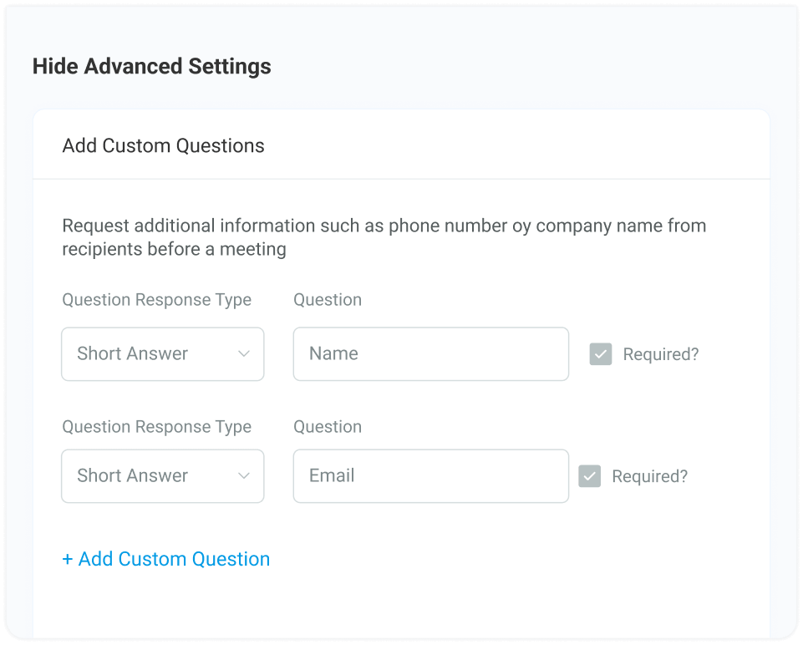
Task: Click the "Required?" label next to Email
Action: (649, 476)
